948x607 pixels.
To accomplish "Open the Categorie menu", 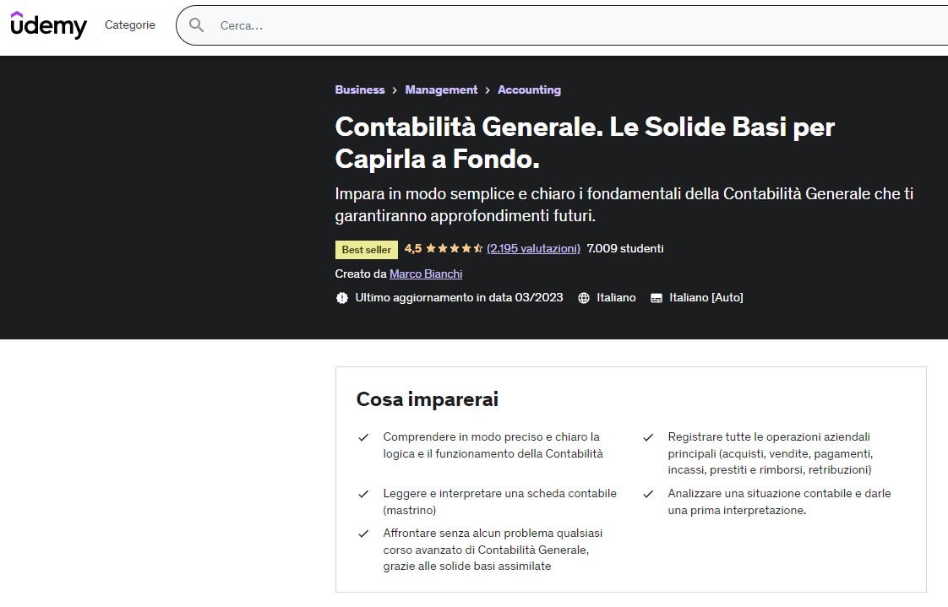I will point(130,24).
